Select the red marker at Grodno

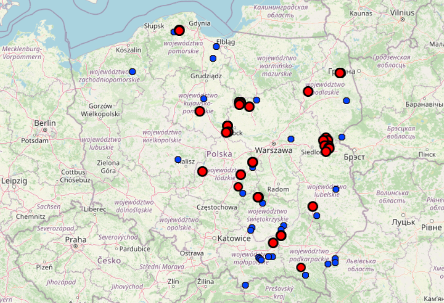point(340,73)
